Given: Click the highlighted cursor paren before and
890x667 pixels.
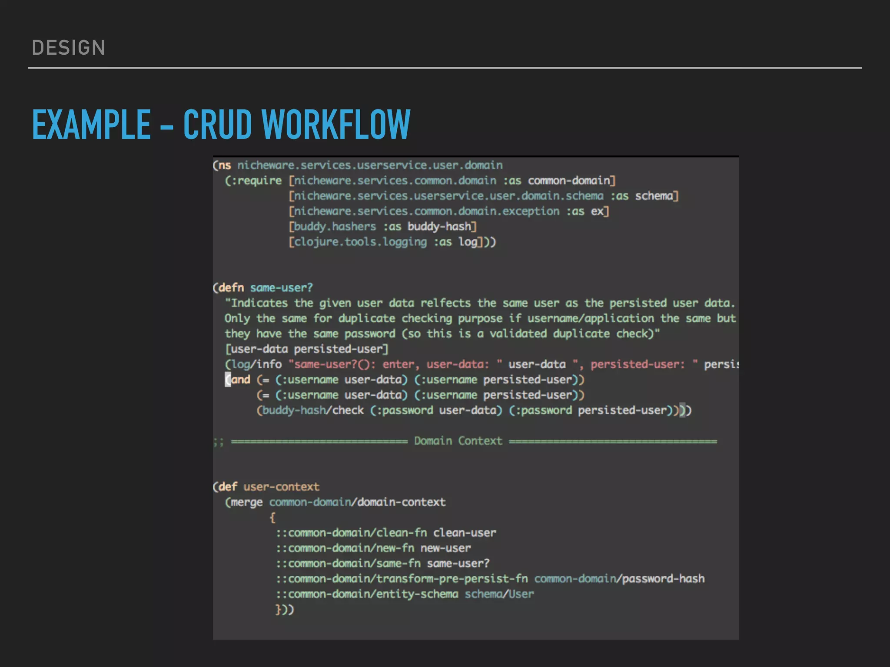Looking at the screenshot, I should [228, 380].
